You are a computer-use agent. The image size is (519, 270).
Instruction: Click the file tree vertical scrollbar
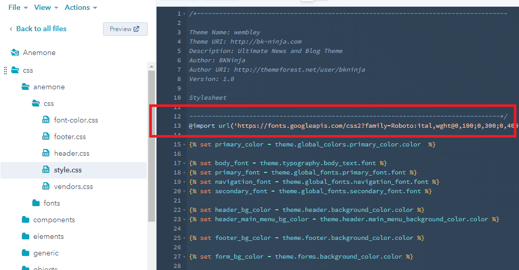point(151,145)
